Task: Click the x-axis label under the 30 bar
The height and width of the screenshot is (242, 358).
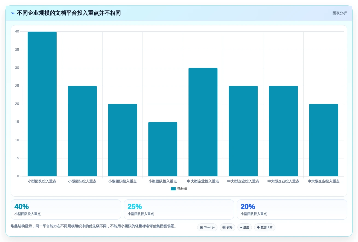Action: pyautogui.click(x=203, y=181)
